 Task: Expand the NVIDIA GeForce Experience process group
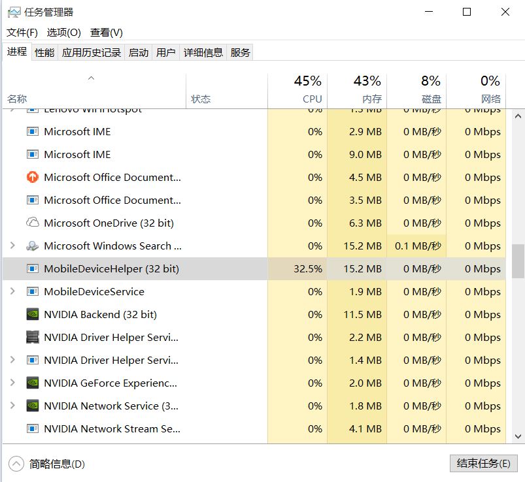click(x=12, y=383)
